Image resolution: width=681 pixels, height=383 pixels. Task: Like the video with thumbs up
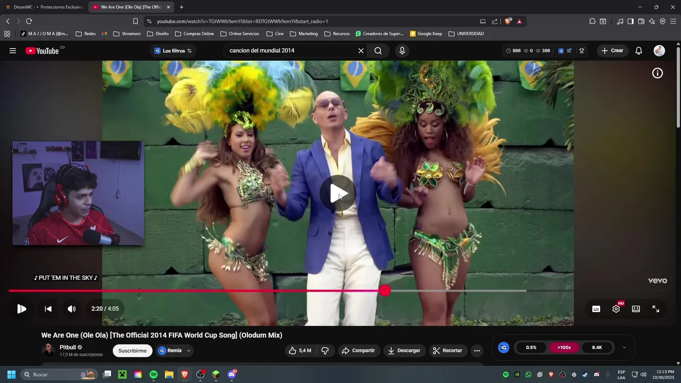[300, 351]
